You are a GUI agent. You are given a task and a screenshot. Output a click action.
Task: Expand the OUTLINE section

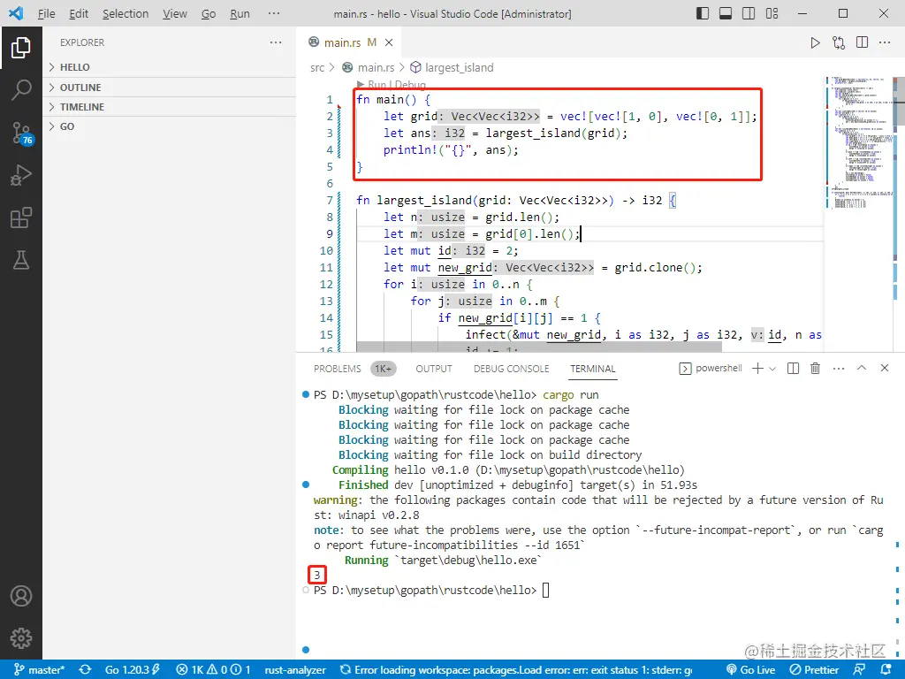pyautogui.click(x=169, y=88)
